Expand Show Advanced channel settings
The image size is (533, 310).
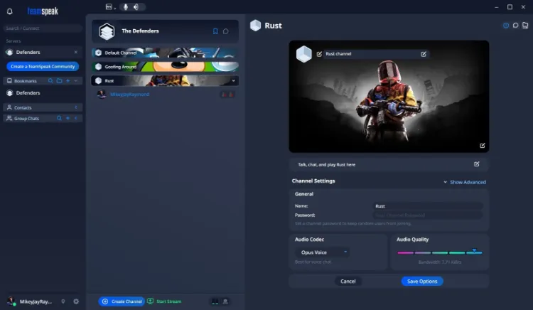pyautogui.click(x=465, y=182)
